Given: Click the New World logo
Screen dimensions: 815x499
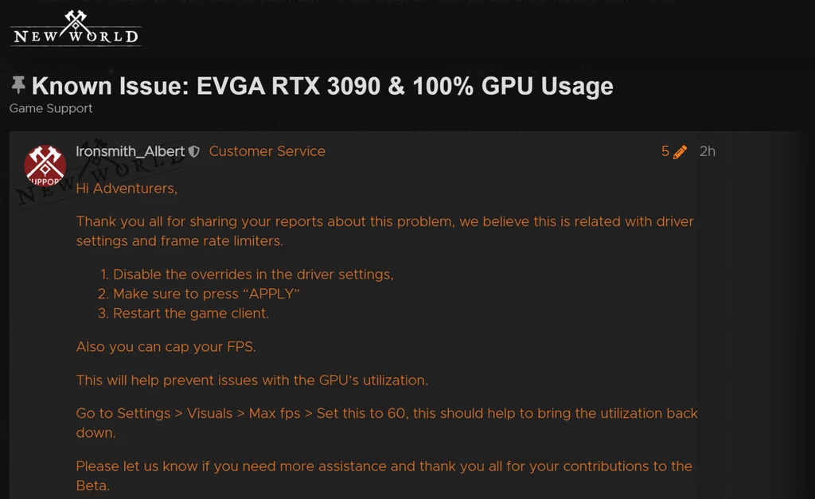Looking at the screenshot, I should click(x=76, y=29).
